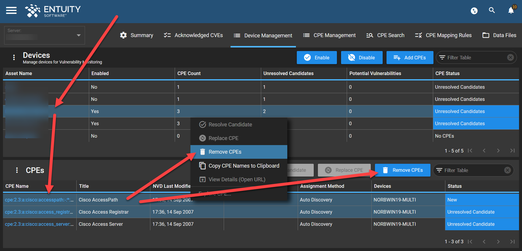Sort CPEs by Assignment Method column
The image size is (522, 251).
point(335,186)
